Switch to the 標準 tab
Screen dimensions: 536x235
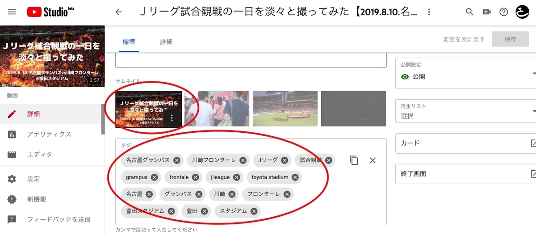pos(129,42)
